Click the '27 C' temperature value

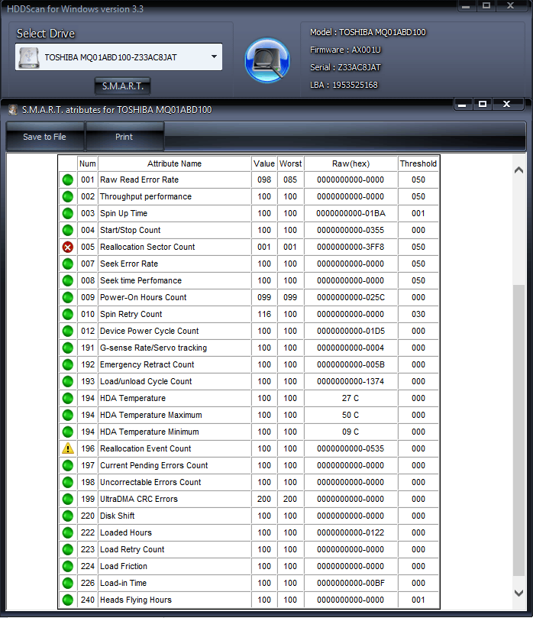pyautogui.click(x=350, y=398)
